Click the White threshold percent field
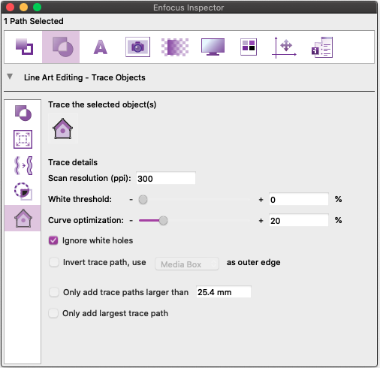This screenshot has width=380, height=368. point(299,199)
